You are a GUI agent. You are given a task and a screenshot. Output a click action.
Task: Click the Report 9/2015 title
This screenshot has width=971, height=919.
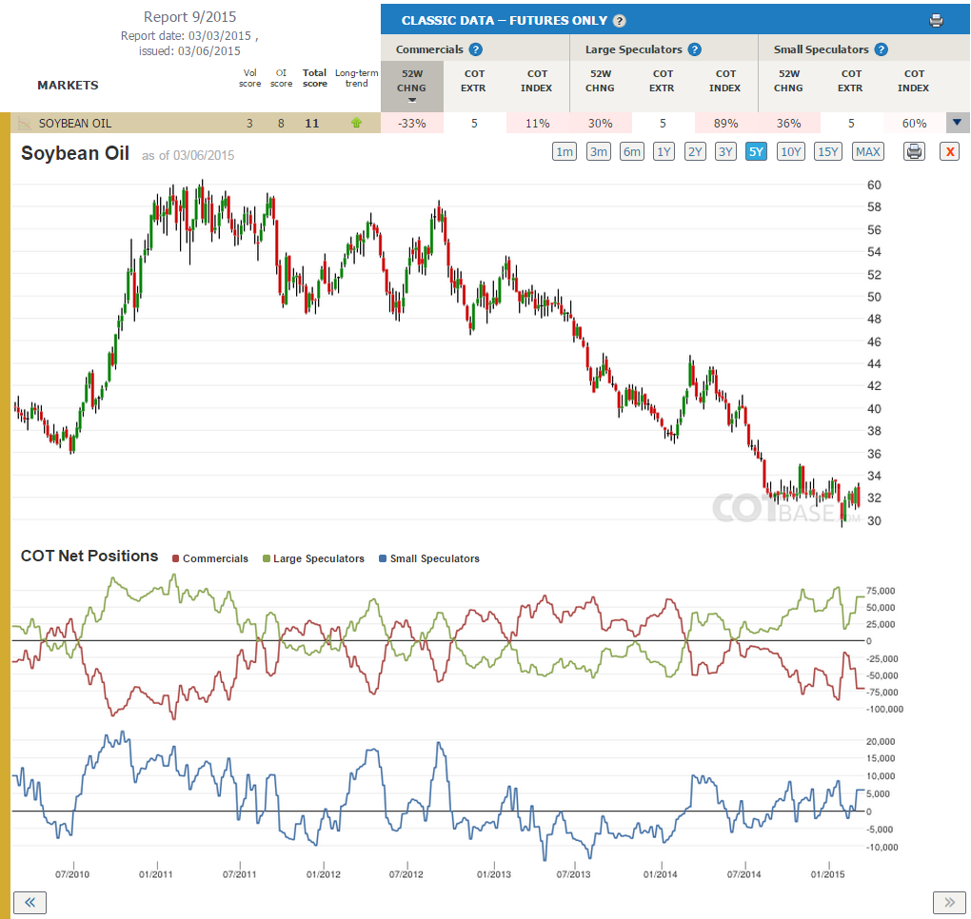click(189, 17)
